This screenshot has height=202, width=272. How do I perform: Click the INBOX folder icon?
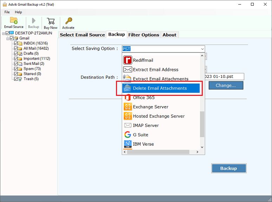tap(20, 43)
